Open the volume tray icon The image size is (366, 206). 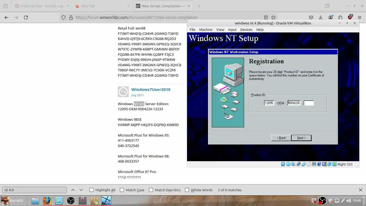(349, 200)
